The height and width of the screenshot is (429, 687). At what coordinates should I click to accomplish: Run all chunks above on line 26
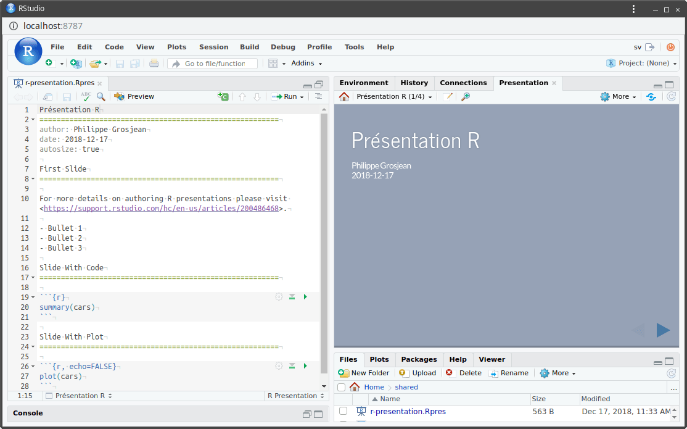pos(292,366)
